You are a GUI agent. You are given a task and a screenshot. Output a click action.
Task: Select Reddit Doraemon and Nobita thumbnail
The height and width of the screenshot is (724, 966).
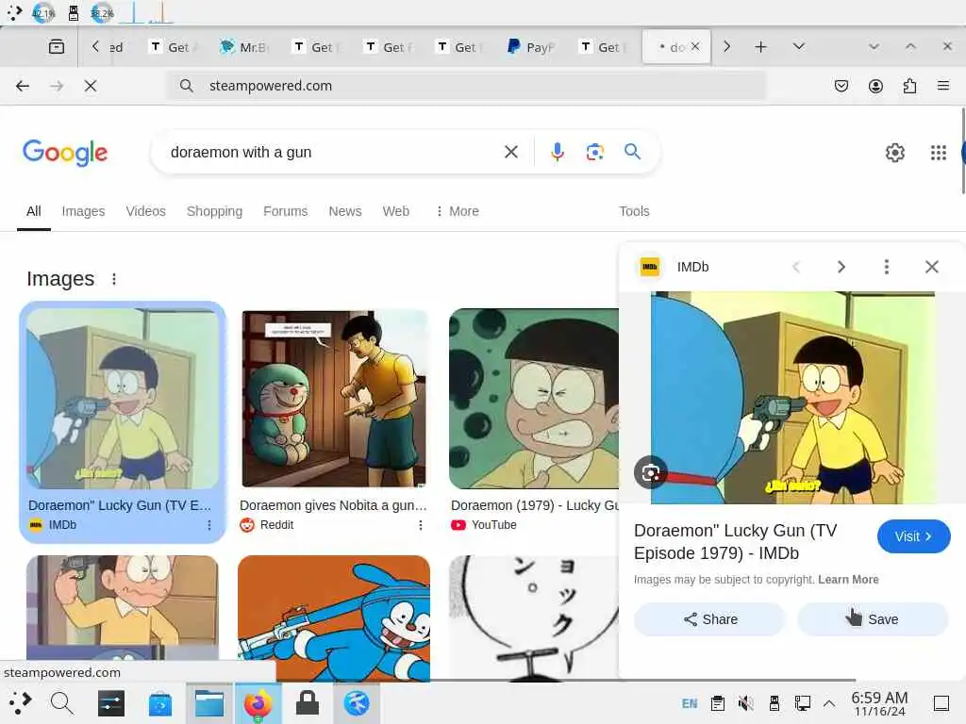335,399
